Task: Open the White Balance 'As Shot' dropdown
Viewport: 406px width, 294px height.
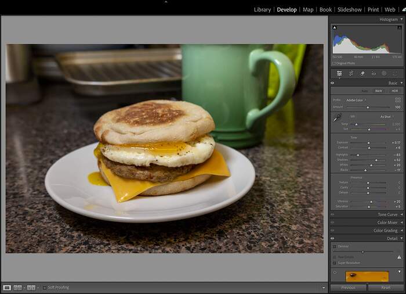Action: [387, 117]
